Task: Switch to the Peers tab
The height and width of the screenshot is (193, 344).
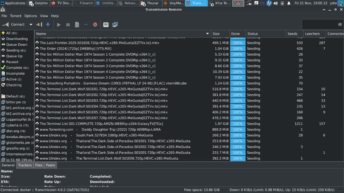Action: [50, 165]
